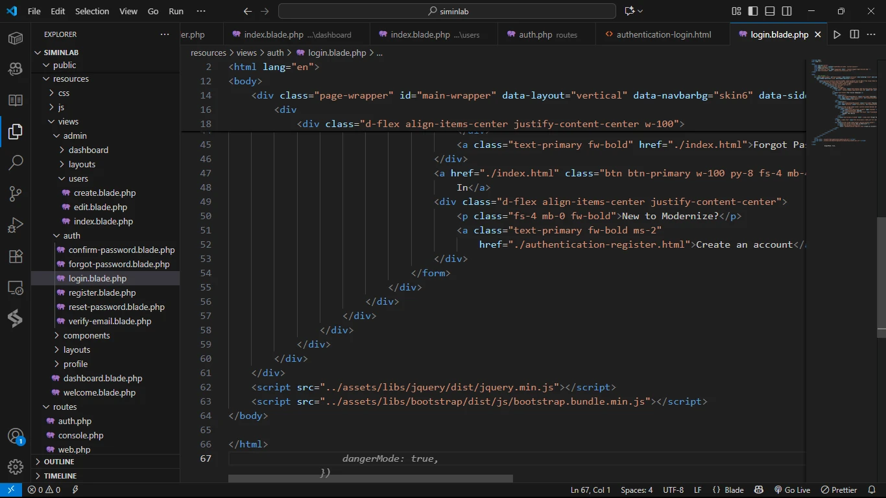
Task: Open the Remote Explorer view
Action: click(16, 287)
